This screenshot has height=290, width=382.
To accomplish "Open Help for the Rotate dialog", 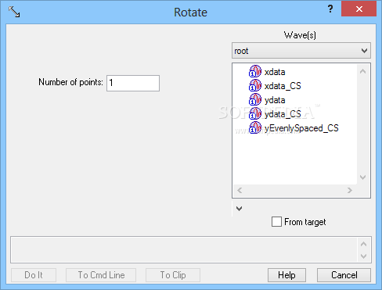I will (286, 275).
